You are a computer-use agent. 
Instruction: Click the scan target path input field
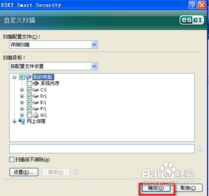point(102,149)
